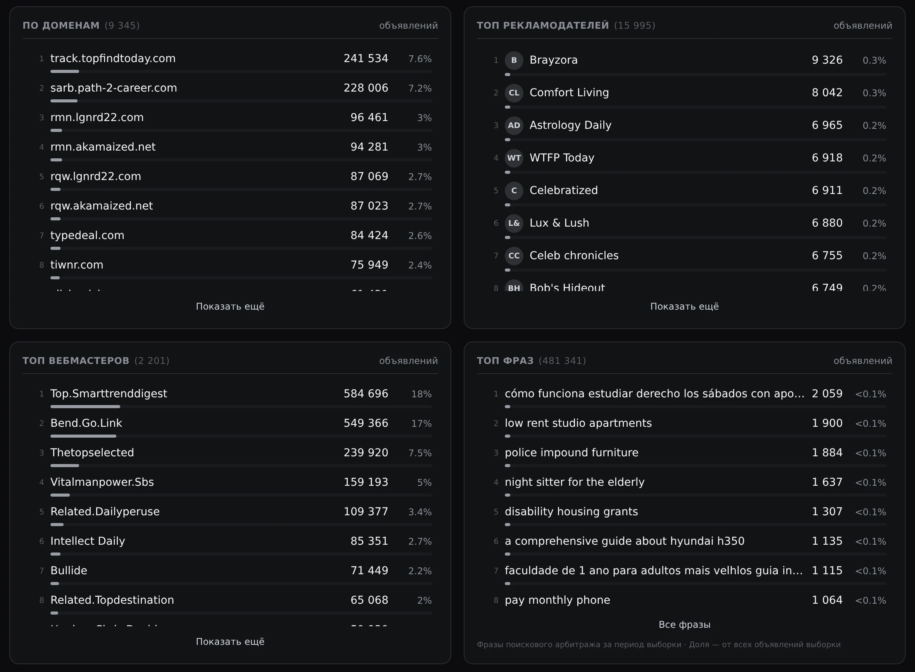Show more in the "Топ вебмастеров" panel
The height and width of the screenshot is (672, 915).
tap(230, 641)
